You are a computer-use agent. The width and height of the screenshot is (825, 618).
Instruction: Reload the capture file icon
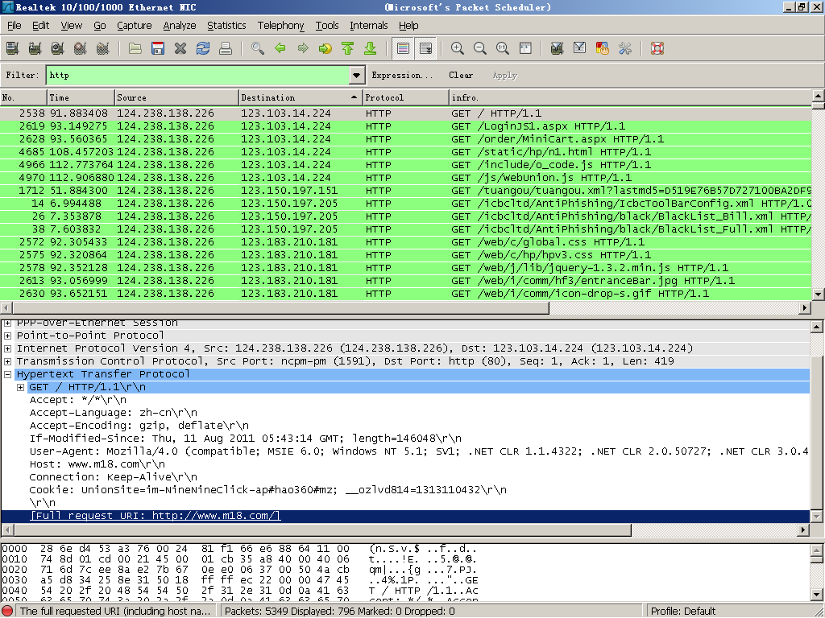(x=203, y=48)
